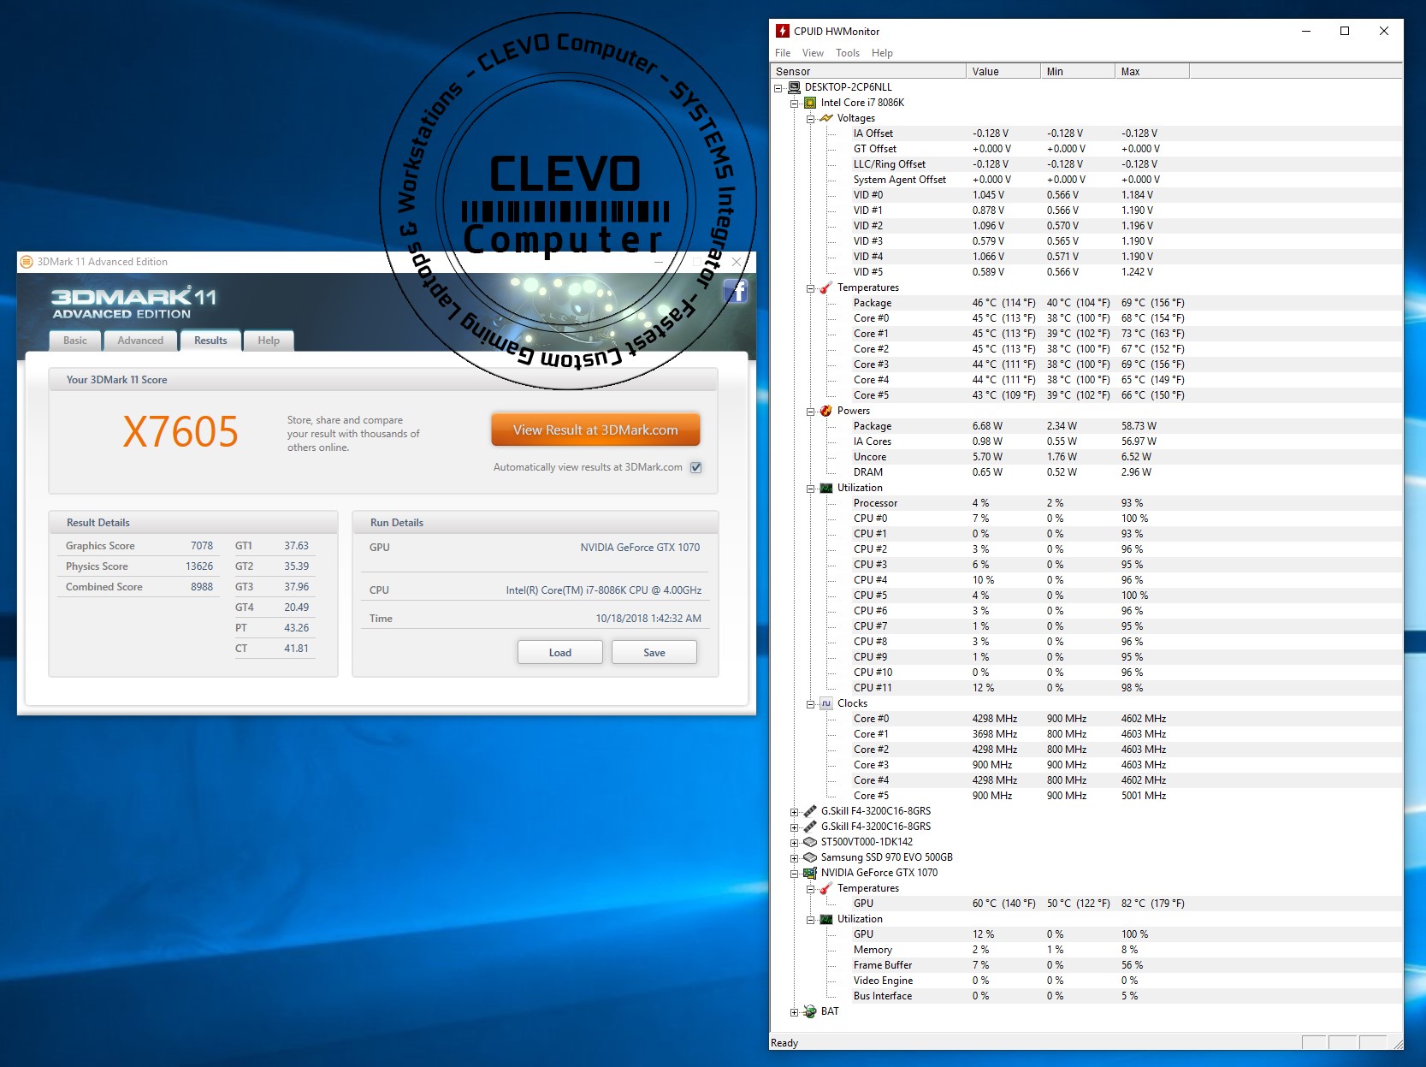Click the Graphics Score value 7078
This screenshot has height=1067, width=1426.
pyautogui.click(x=202, y=546)
